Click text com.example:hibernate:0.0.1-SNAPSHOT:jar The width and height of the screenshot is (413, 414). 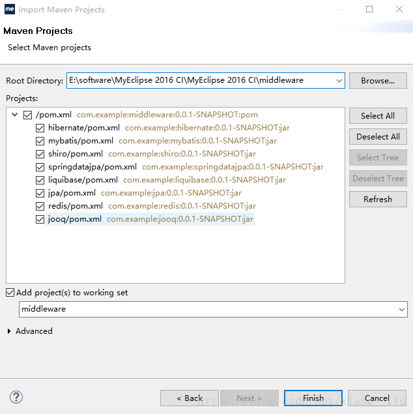207,128
